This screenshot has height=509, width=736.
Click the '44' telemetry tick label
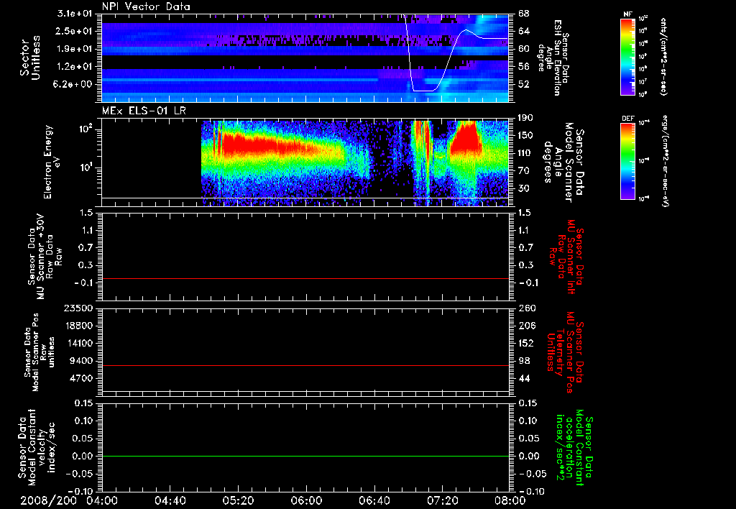[524, 378]
